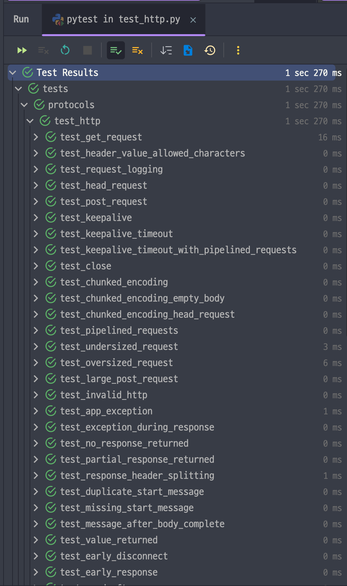Screen dimensions: 347x586
Task: Select the pytest in test_http.py tab
Action: pyautogui.click(x=123, y=19)
